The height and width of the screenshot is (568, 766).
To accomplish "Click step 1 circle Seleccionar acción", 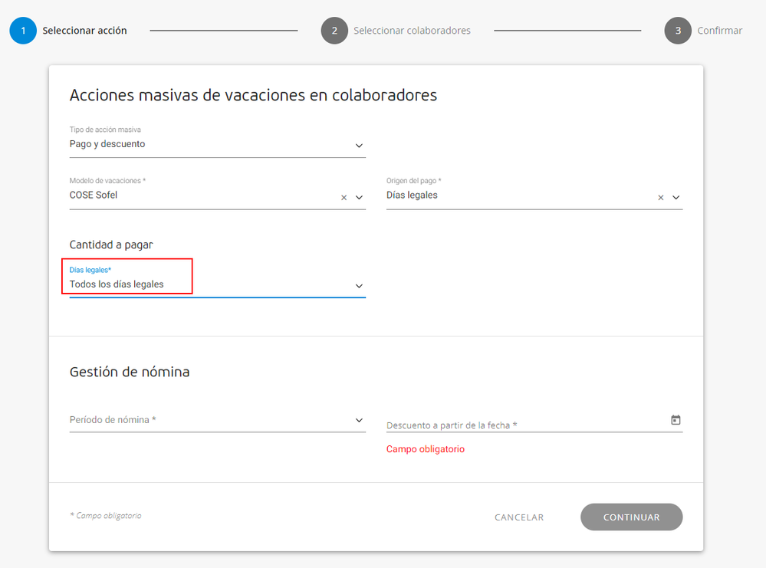I will (23, 31).
